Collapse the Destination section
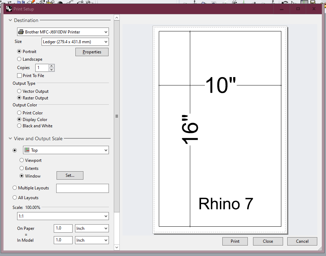This screenshot has width=326, height=256. [10, 20]
